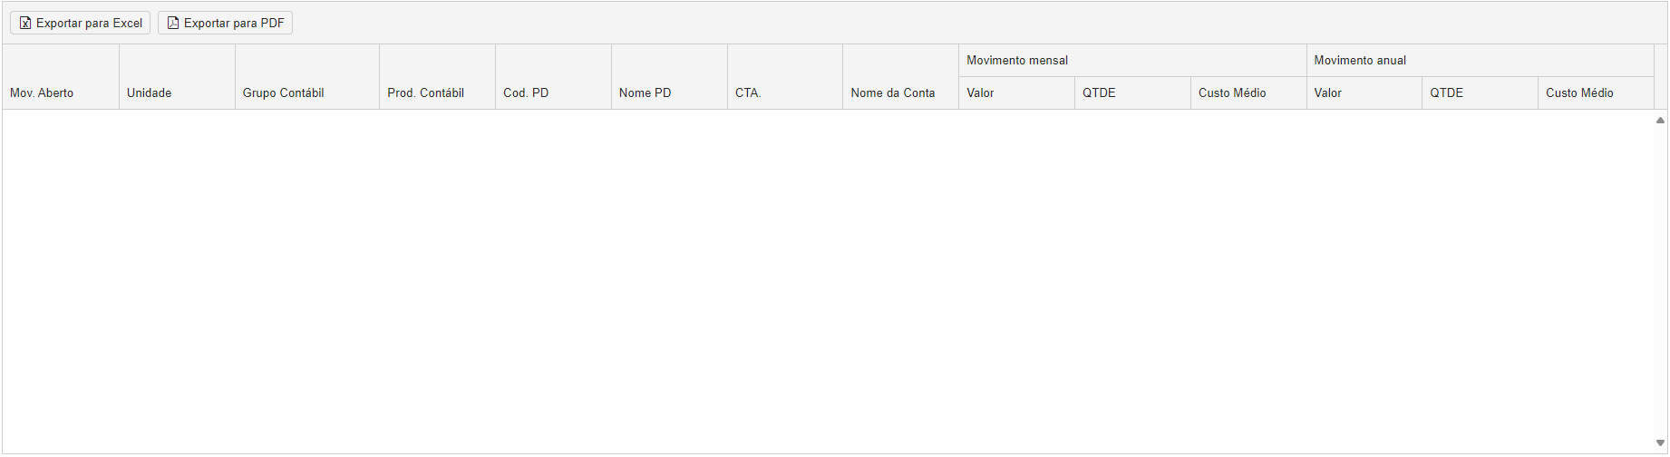Export the grid to Excel
Screen dimensions: 1670x457
coord(81,24)
